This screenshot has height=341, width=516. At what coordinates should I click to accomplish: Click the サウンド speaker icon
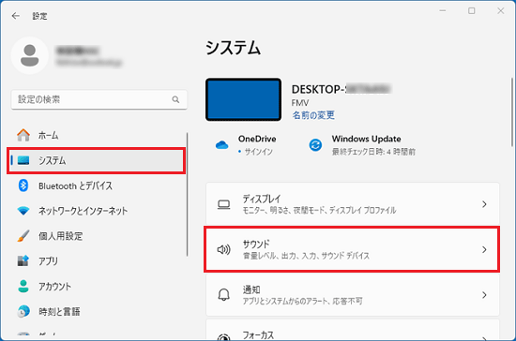(x=224, y=250)
